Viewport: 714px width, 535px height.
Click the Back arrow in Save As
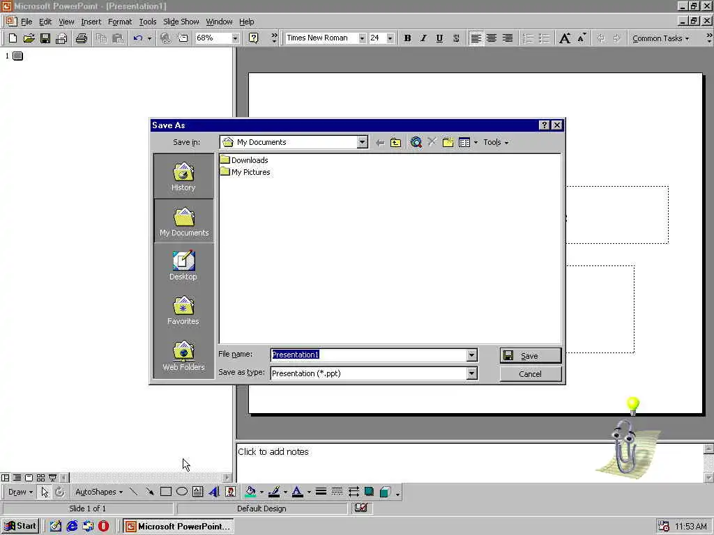(x=380, y=143)
